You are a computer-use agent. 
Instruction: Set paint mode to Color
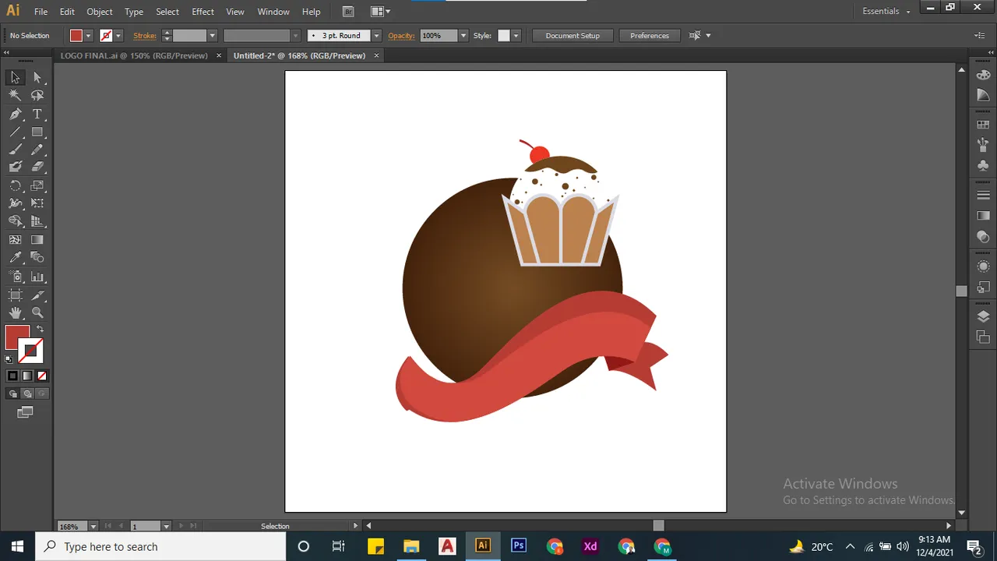point(12,376)
